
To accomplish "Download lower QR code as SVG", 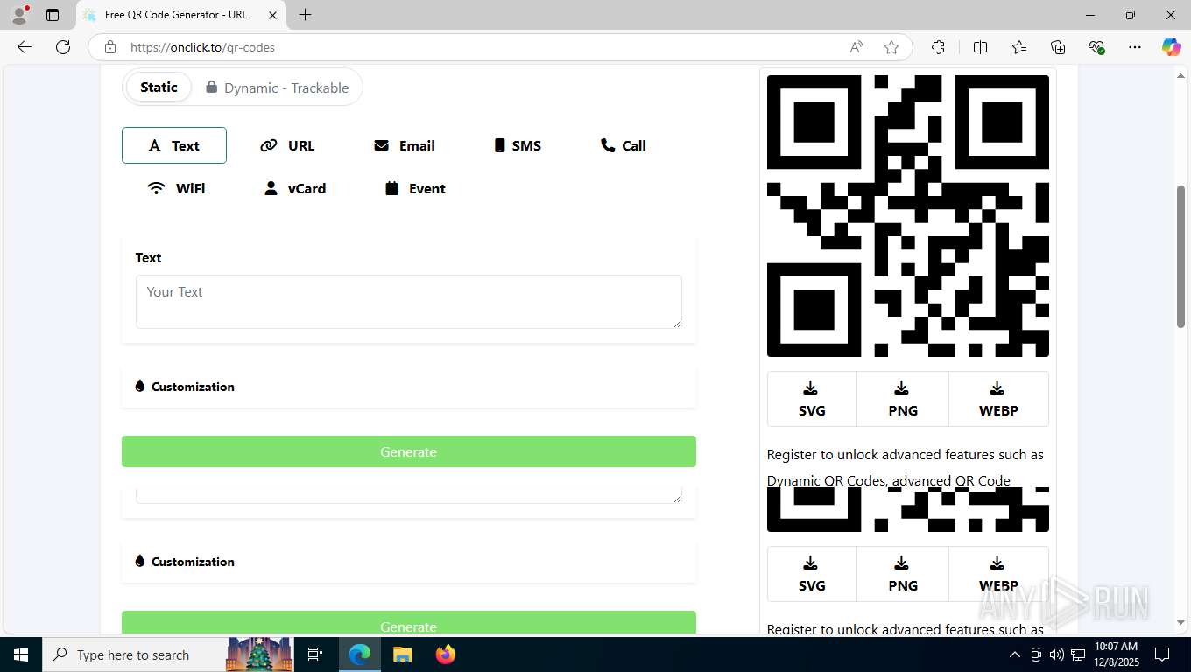I will (812, 574).
